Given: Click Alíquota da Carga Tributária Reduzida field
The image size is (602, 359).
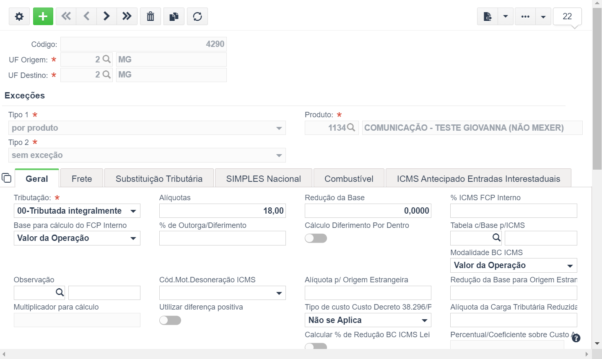Looking at the screenshot, I should pyautogui.click(x=514, y=320).
